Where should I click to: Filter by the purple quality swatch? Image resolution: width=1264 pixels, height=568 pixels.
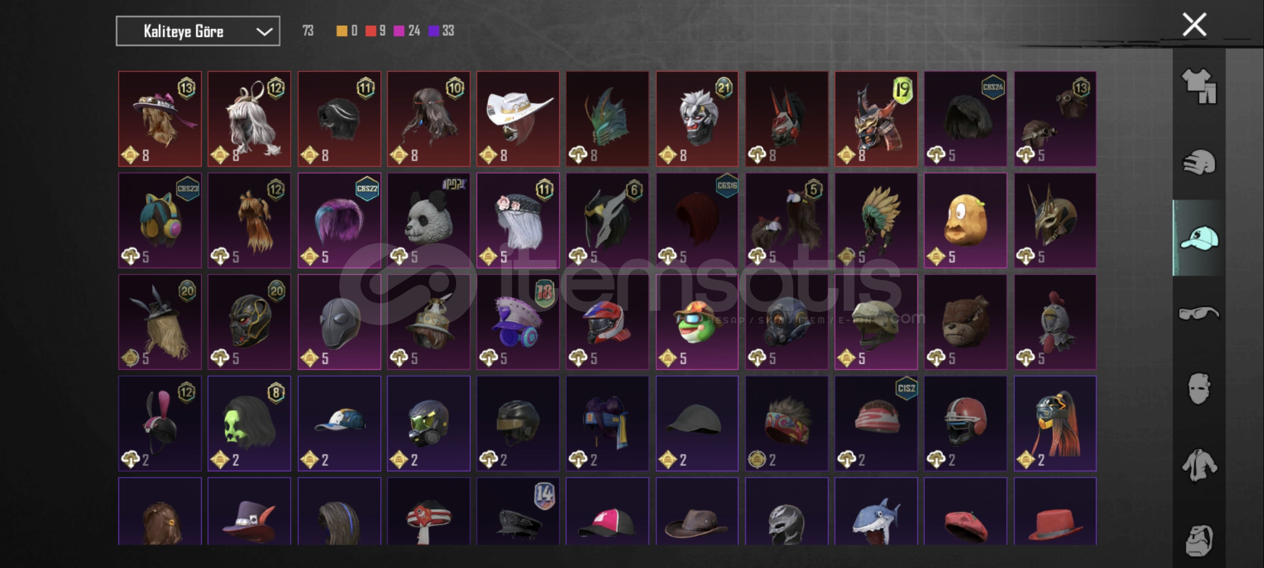pos(433,31)
